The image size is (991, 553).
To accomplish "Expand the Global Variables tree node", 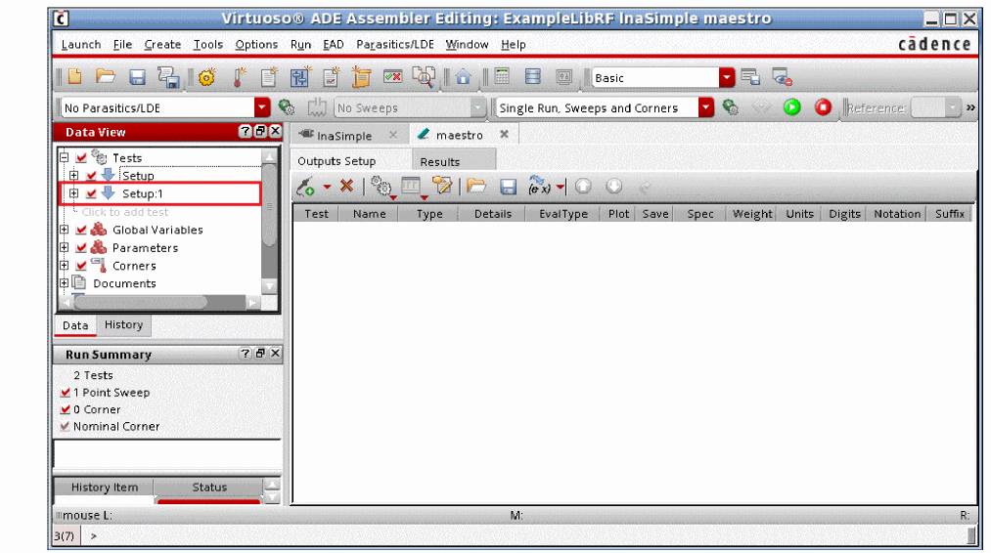I will (64, 230).
